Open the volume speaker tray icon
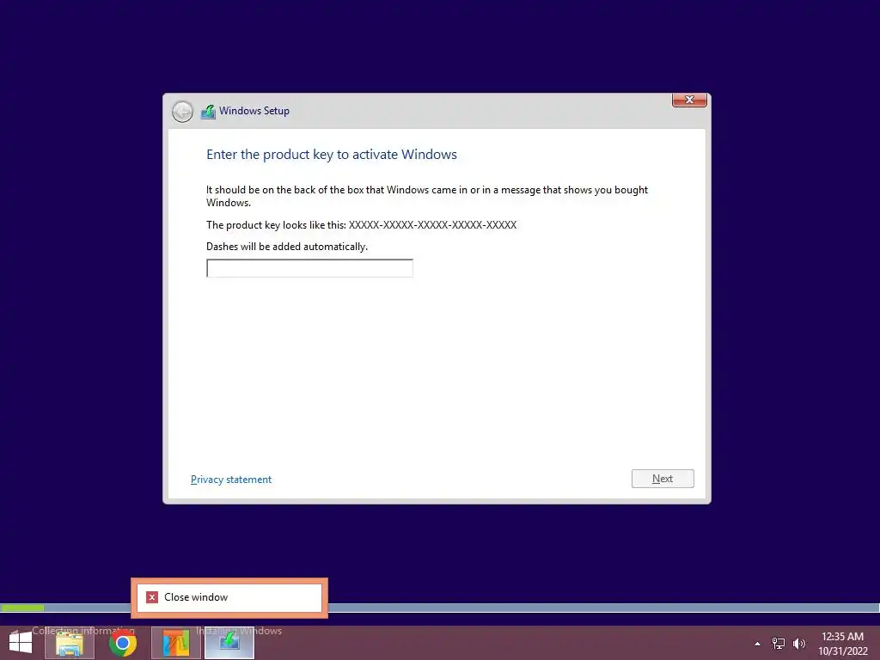 (799, 644)
